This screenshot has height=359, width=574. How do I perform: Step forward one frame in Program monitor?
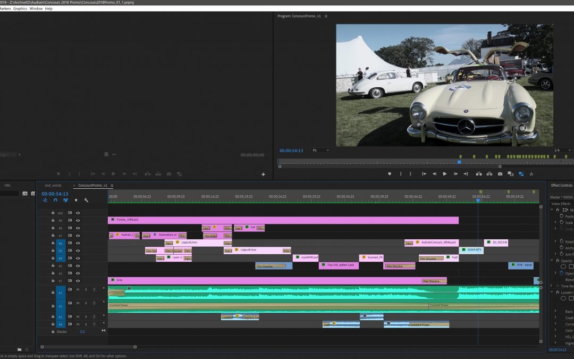[455, 174]
